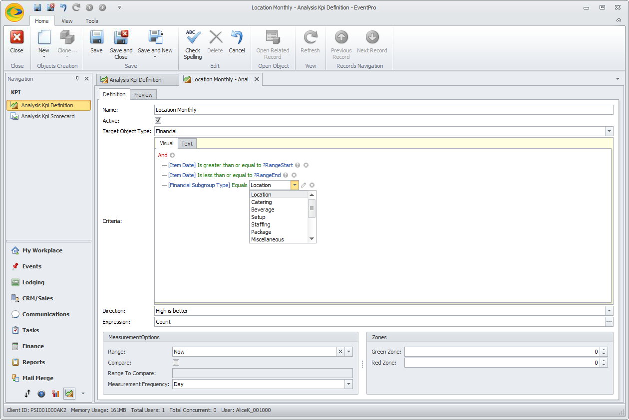Click Cancel in the Edit group

(237, 42)
